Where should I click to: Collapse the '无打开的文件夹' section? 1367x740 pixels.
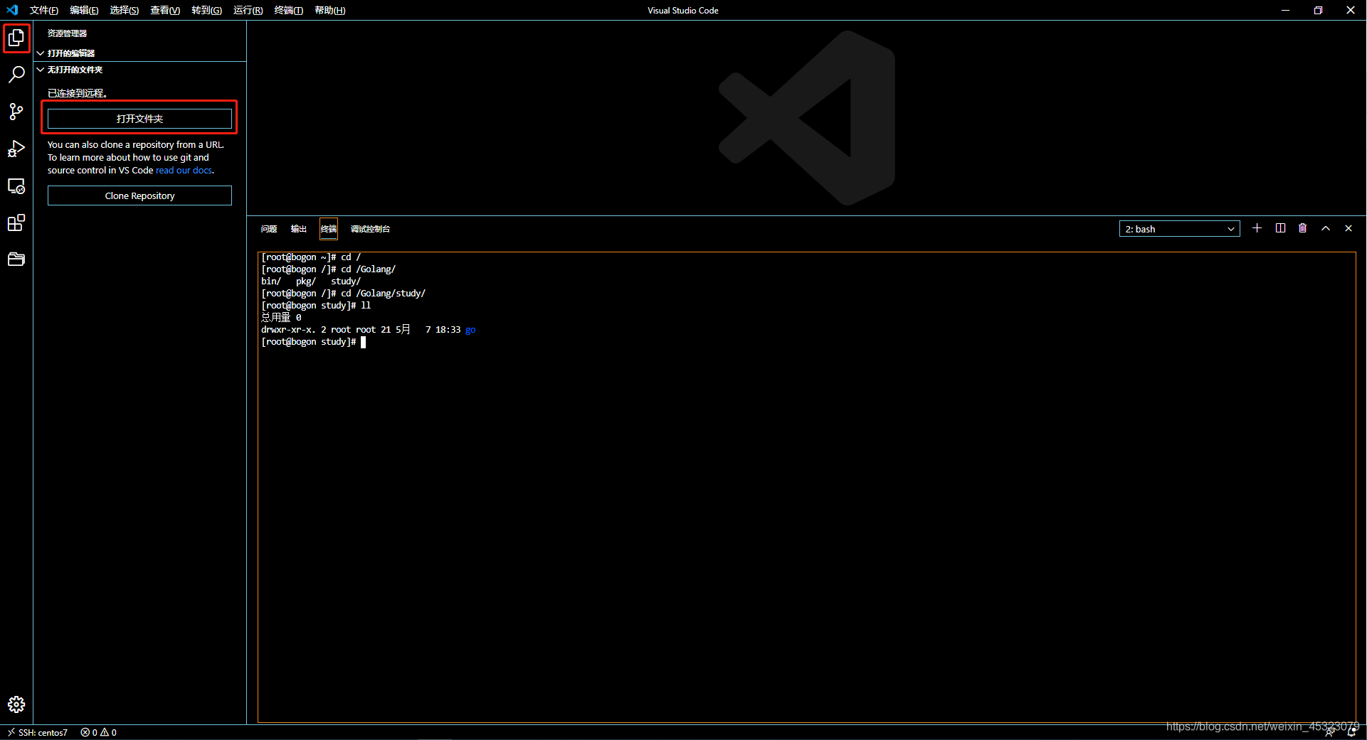[x=139, y=70]
